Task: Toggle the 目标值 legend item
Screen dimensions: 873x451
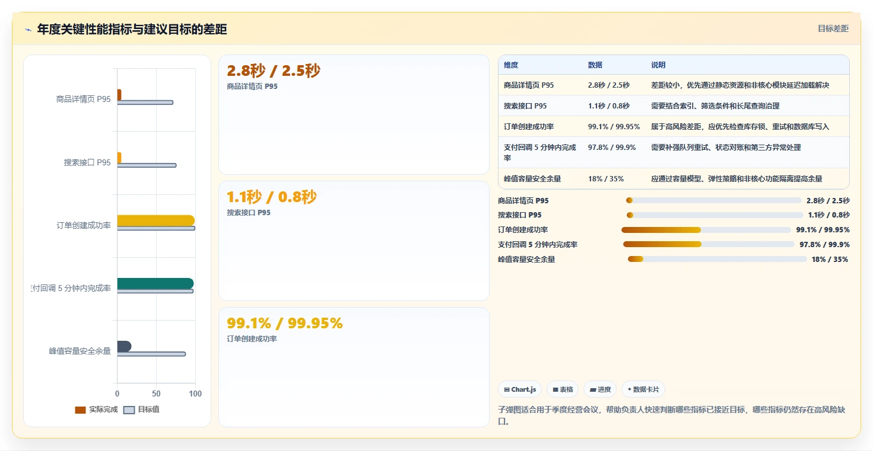Action: point(141,410)
